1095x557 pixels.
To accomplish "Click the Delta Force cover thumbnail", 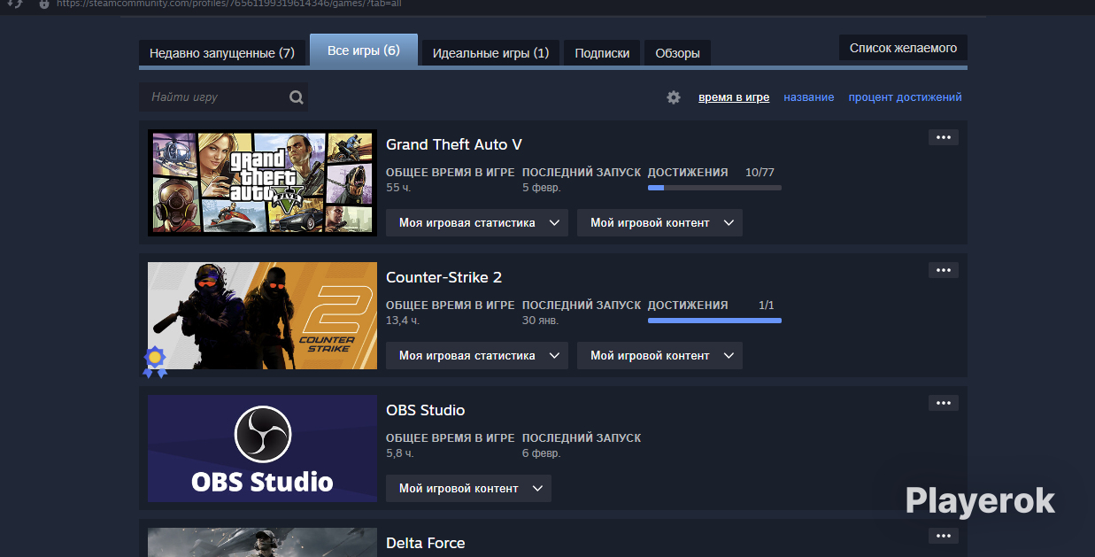I will (x=262, y=542).
